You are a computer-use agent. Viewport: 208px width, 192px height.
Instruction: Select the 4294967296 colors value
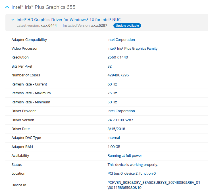118,75
